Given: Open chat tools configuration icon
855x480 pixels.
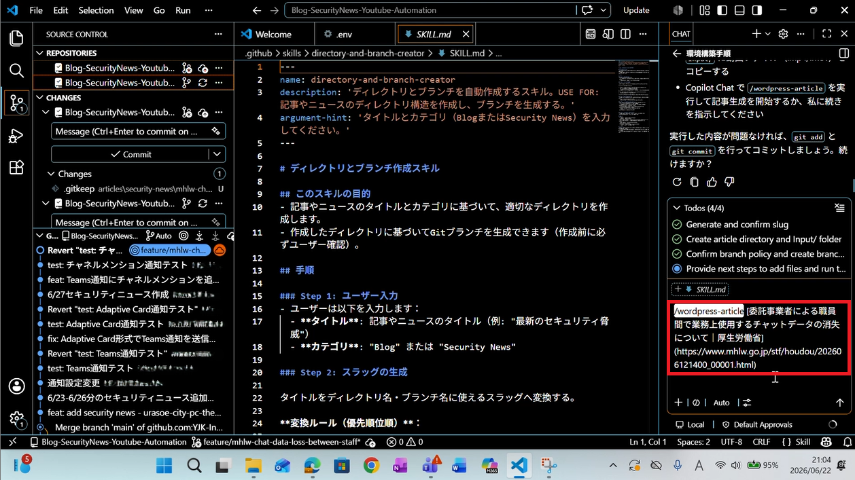Looking at the screenshot, I should pyautogui.click(x=747, y=403).
